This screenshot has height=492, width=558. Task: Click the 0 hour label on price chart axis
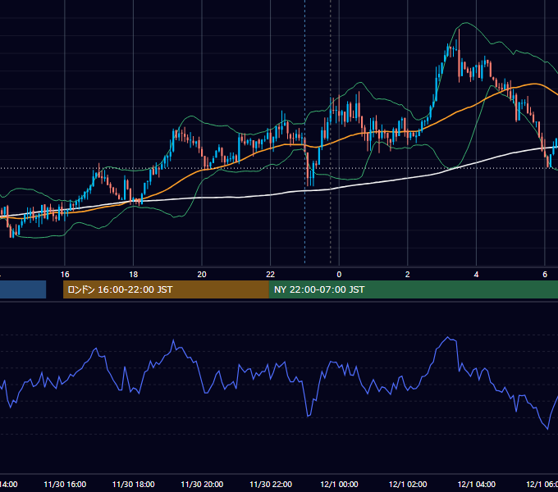click(339, 275)
